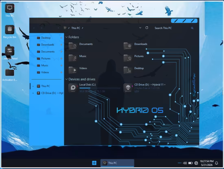224x169 pixels.
Task: Click the 'Videos' label in Folders group
Action: point(83,68)
